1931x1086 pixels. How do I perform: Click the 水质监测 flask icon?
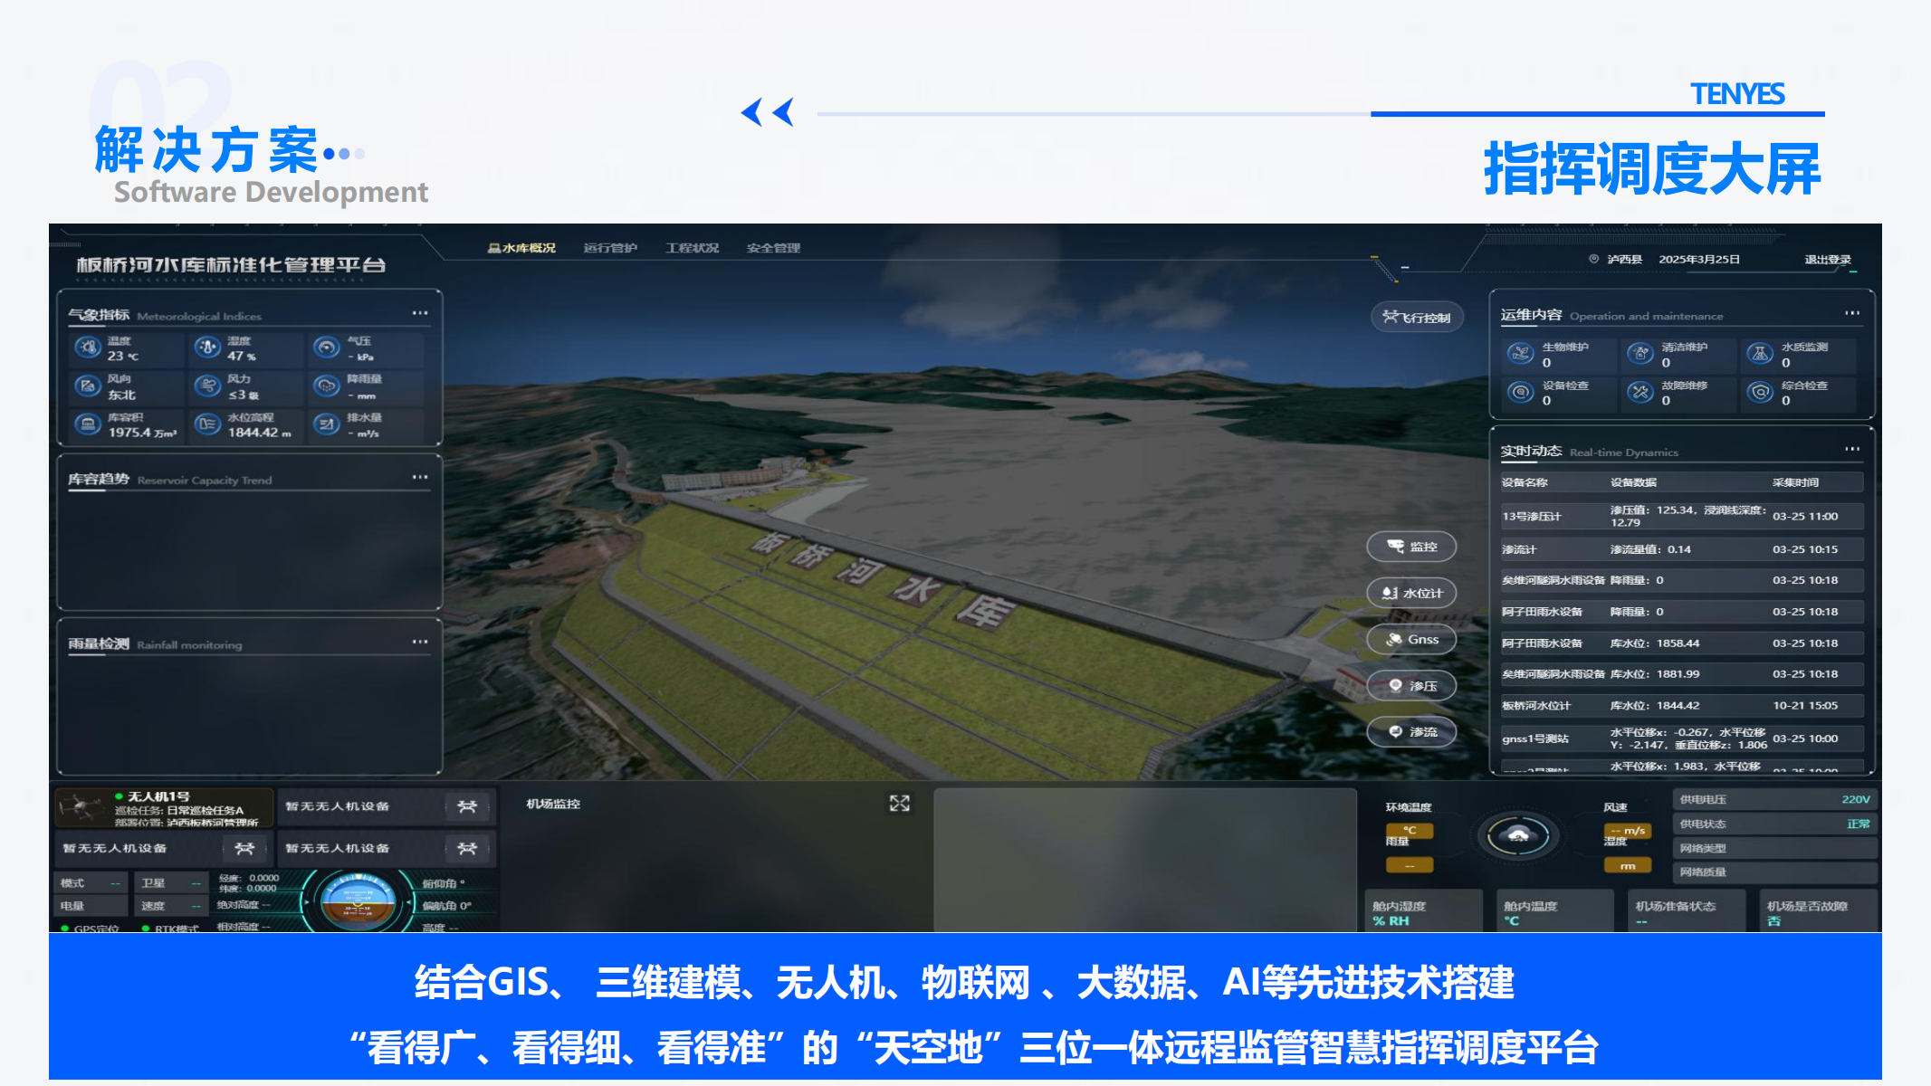tap(1760, 353)
